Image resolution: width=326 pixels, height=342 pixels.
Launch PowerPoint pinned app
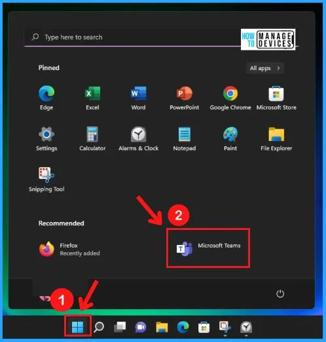click(x=185, y=98)
